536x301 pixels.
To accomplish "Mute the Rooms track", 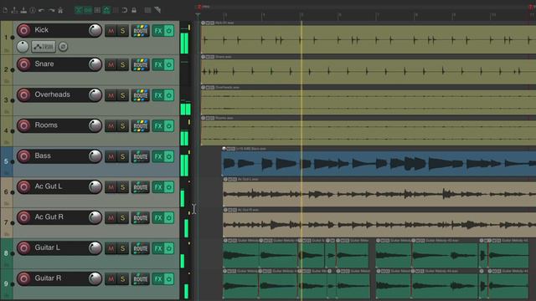I will coord(111,126).
